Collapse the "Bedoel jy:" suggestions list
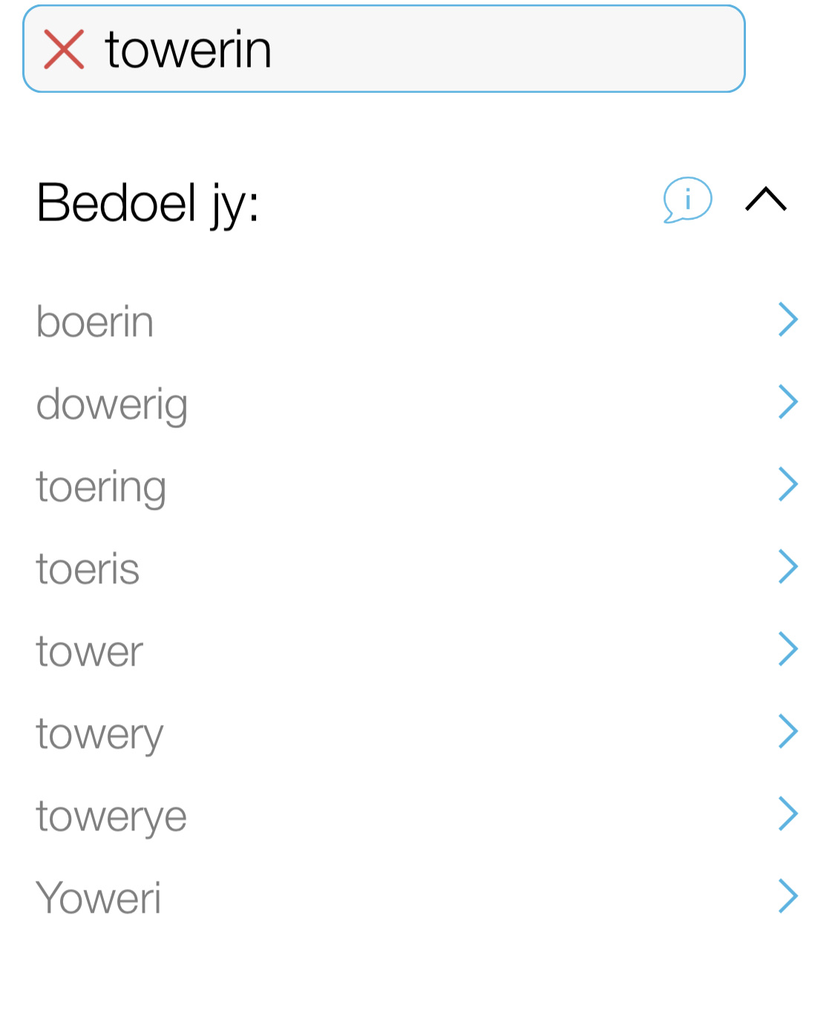This screenshot has width=835, height=1013. 765,200
